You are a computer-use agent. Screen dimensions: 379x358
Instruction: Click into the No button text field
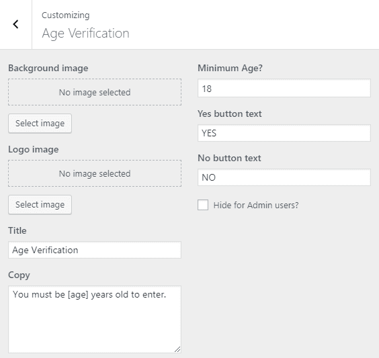[284, 177]
